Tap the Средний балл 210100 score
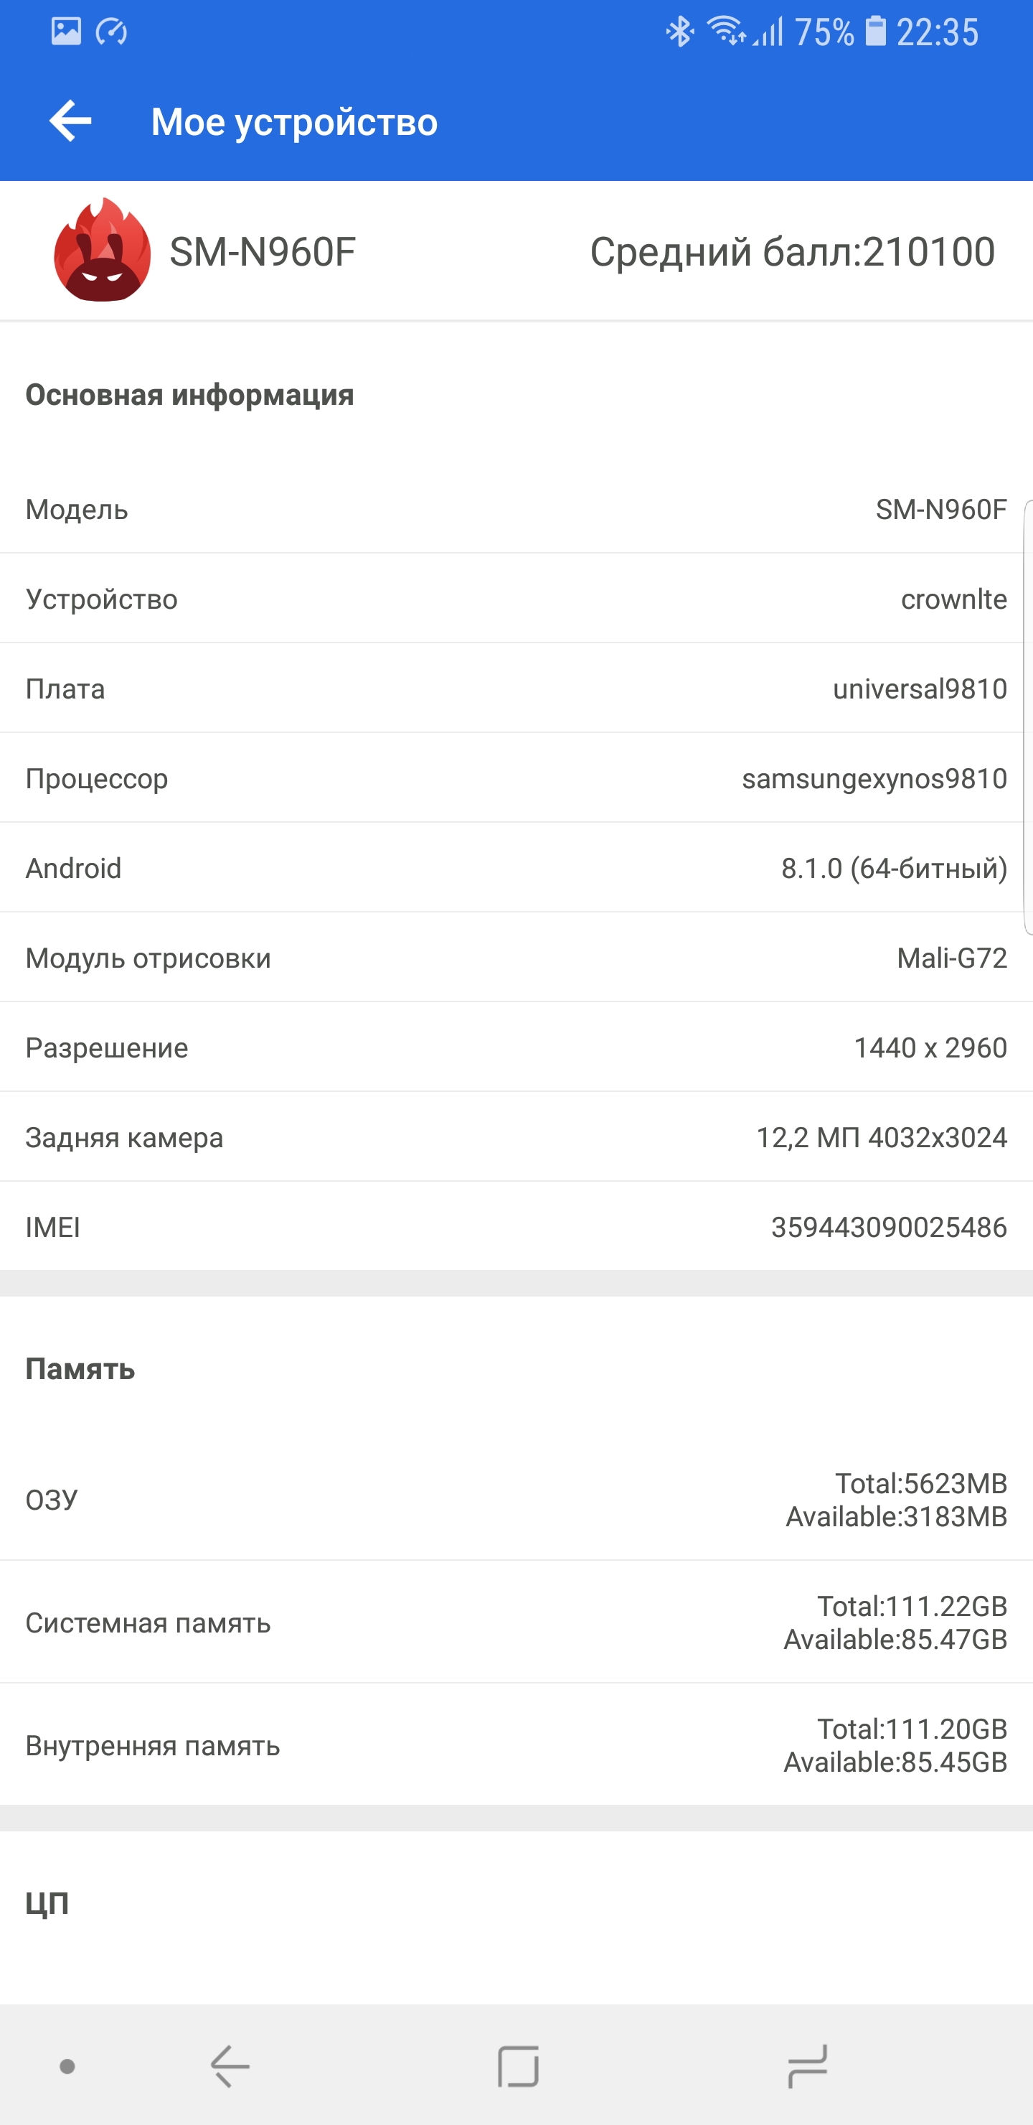 pyautogui.click(x=791, y=251)
